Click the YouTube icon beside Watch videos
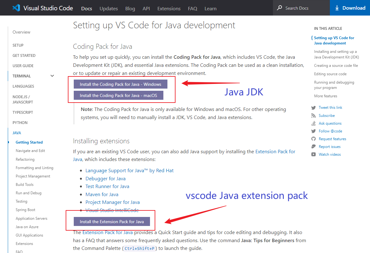 point(313,154)
